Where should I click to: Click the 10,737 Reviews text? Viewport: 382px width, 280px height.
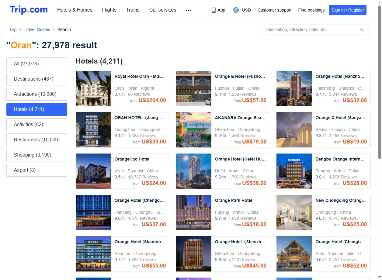pos(143,177)
